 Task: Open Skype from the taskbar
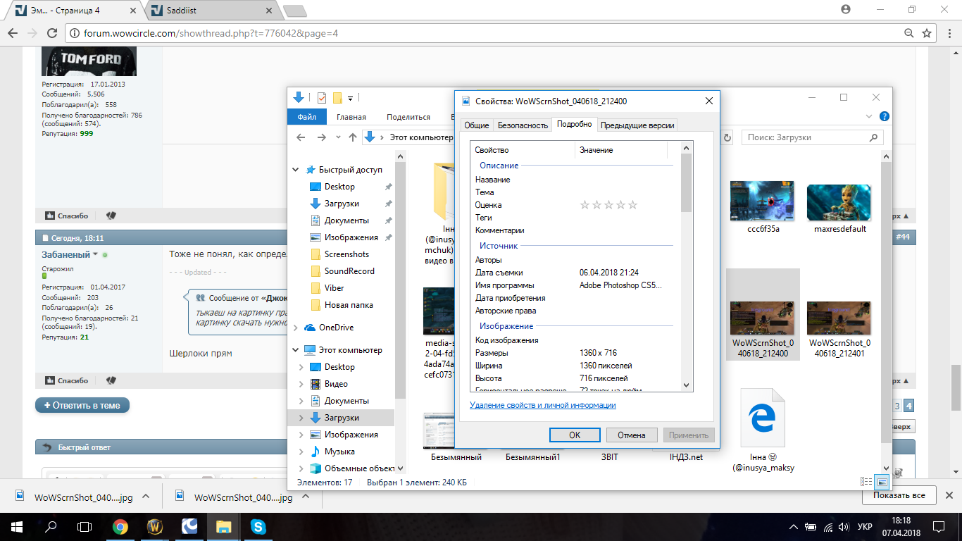tap(258, 526)
